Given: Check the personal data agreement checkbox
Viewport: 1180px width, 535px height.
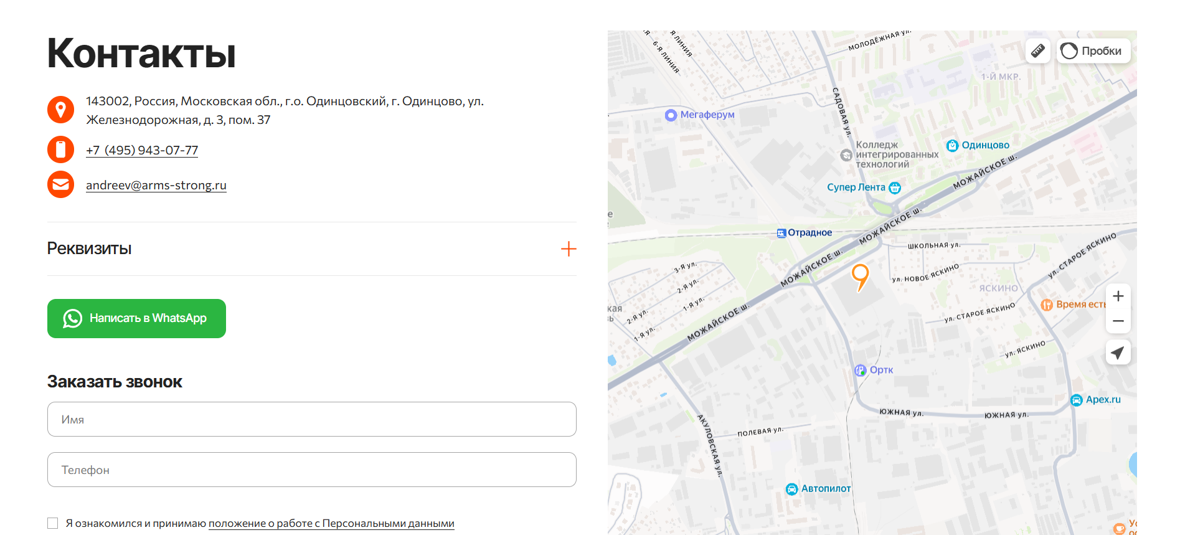Looking at the screenshot, I should pos(53,523).
